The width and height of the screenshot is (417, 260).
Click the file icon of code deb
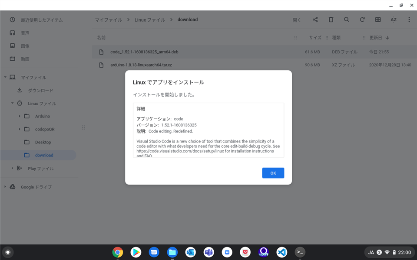coord(101,52)
